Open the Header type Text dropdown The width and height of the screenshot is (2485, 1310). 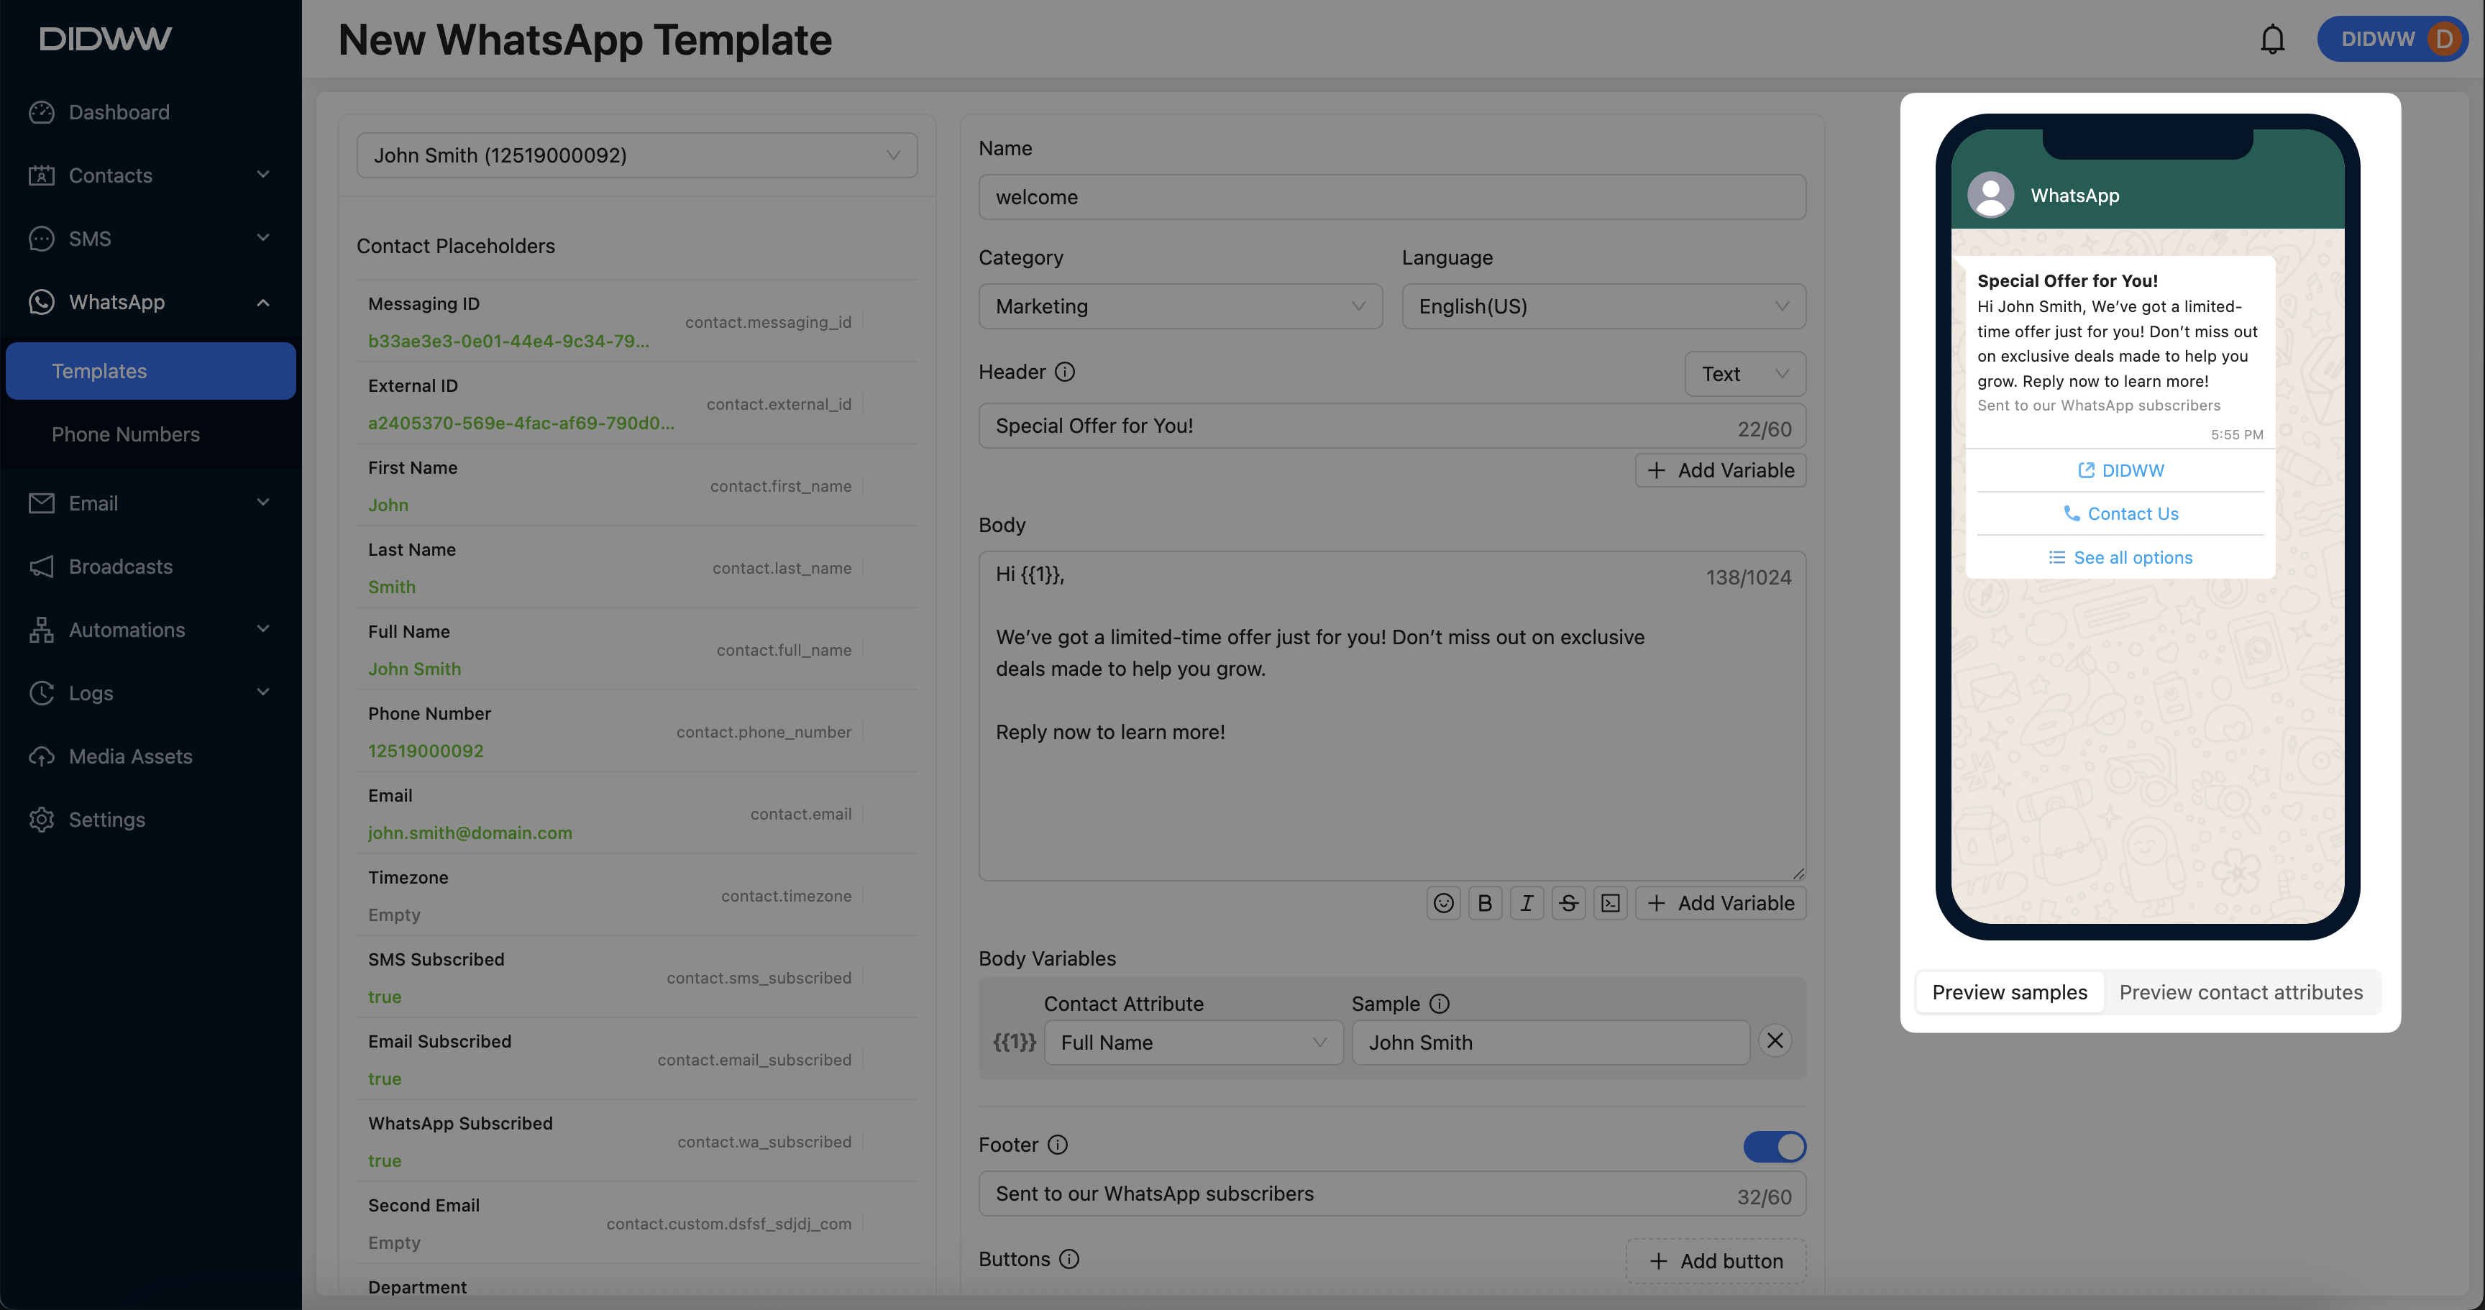[1745, 375]
